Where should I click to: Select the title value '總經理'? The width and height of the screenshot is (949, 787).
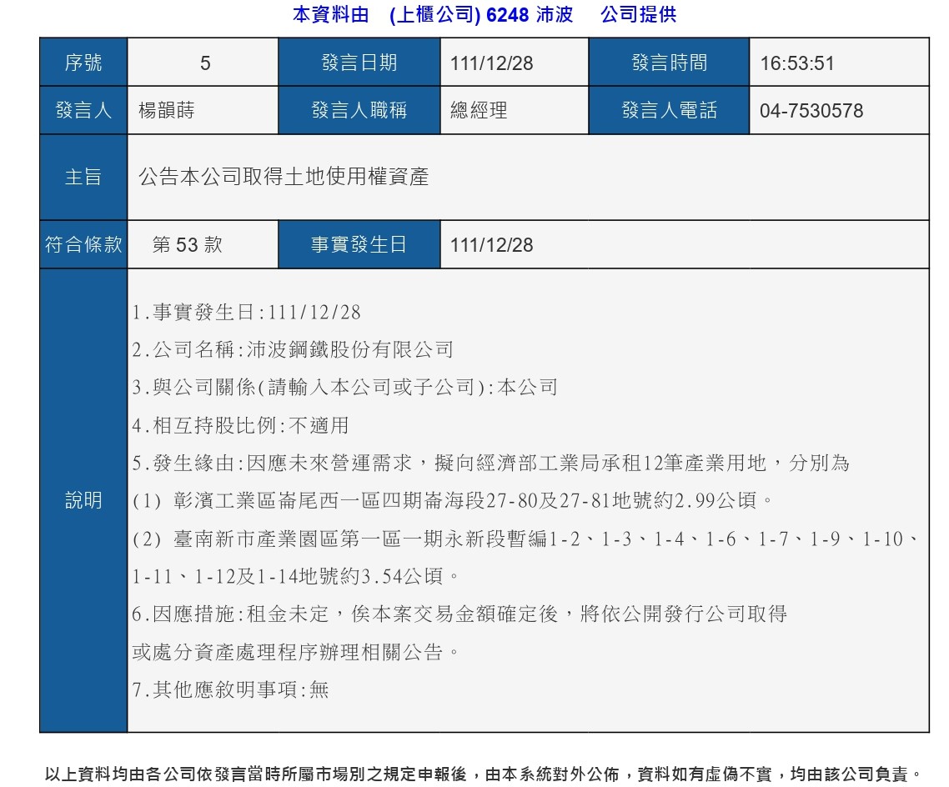pos(479,111)
